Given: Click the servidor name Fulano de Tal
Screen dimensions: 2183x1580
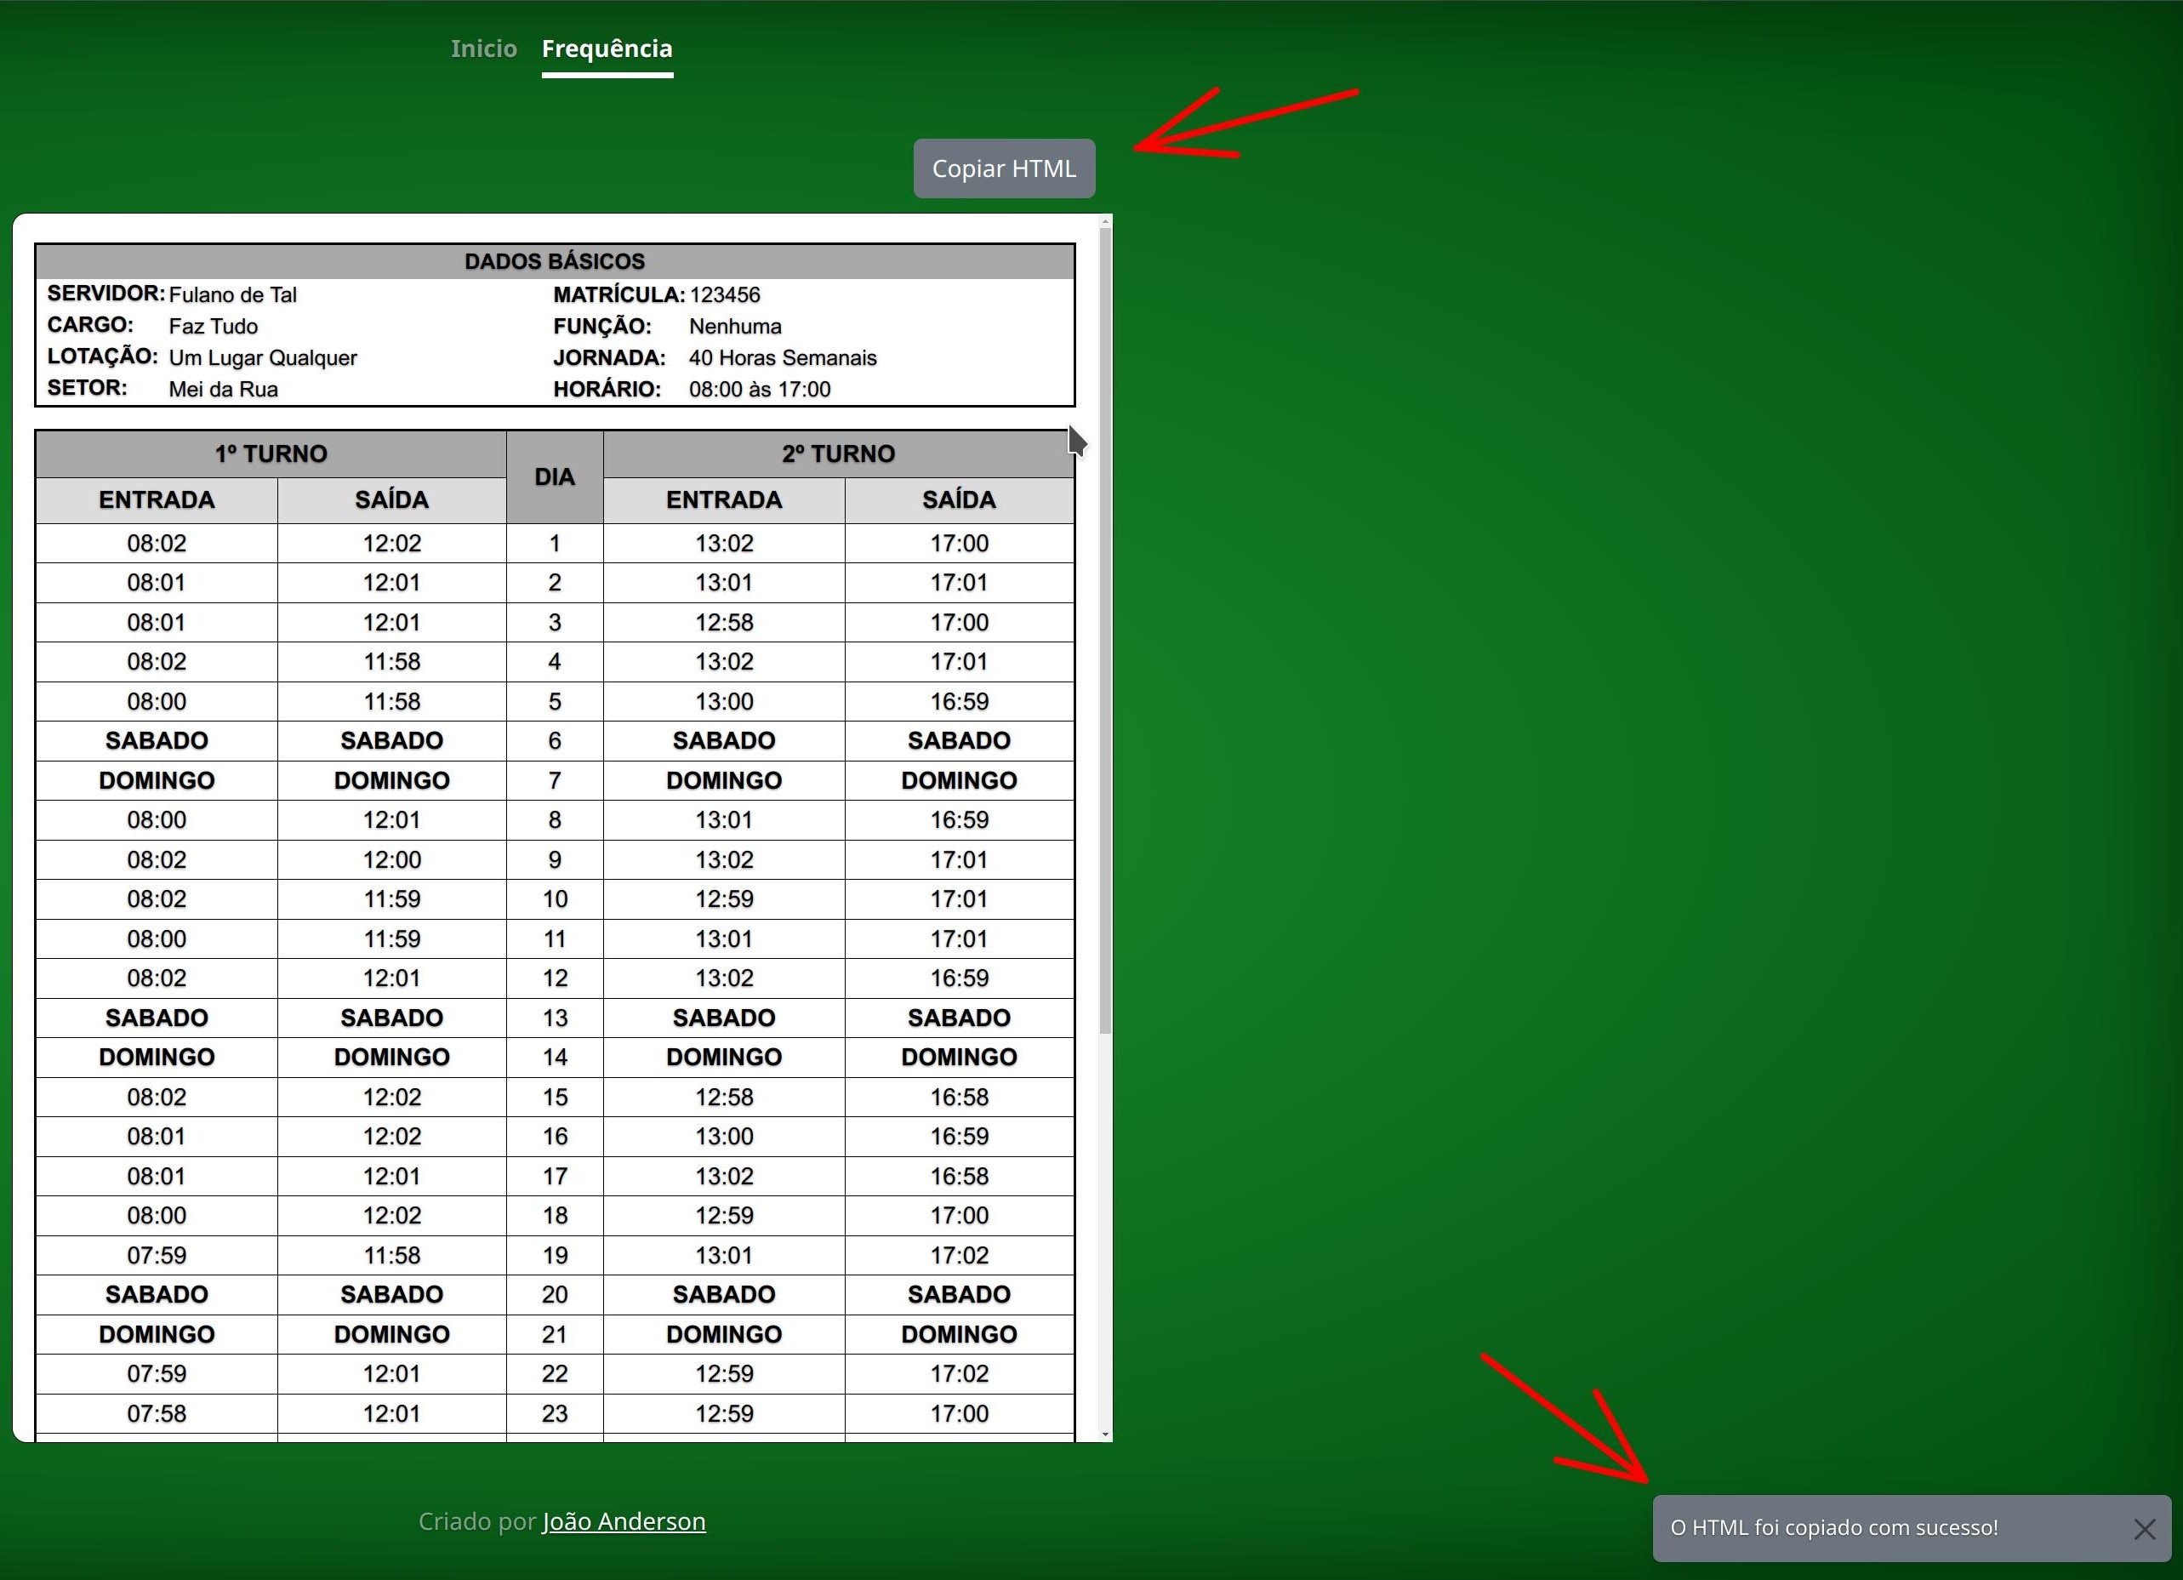Looking at the screenshot, I should click(232, 294).
